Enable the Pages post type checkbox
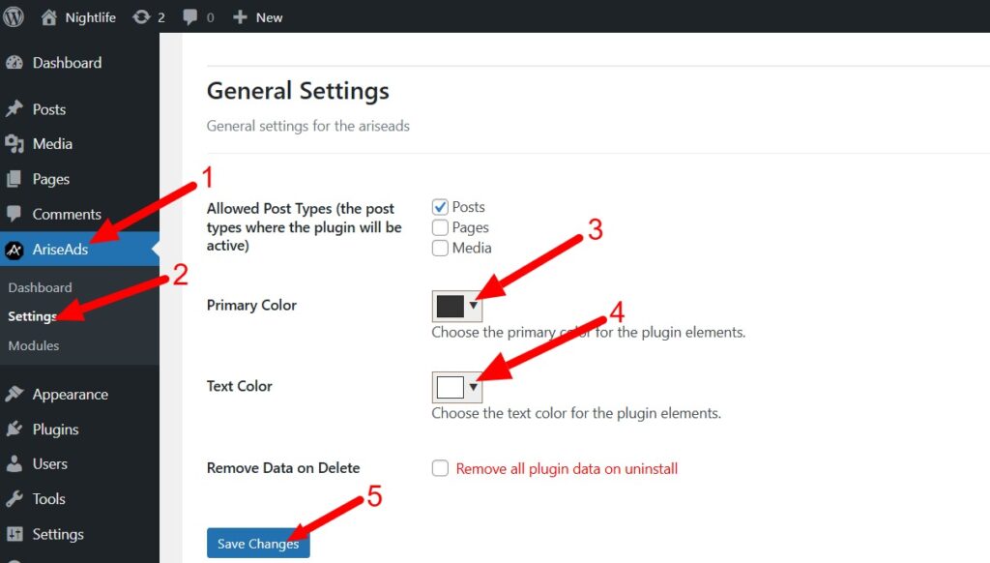The image size is (990, 563). (440, 226)
